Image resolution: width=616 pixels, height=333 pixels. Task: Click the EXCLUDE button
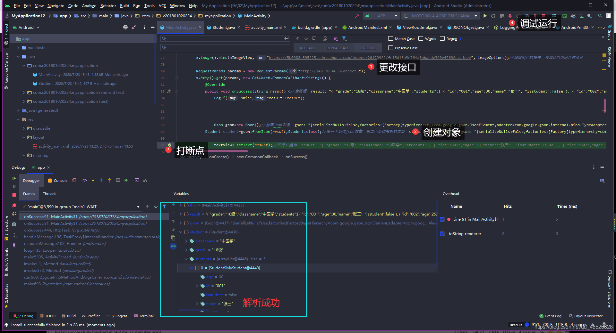368,48
